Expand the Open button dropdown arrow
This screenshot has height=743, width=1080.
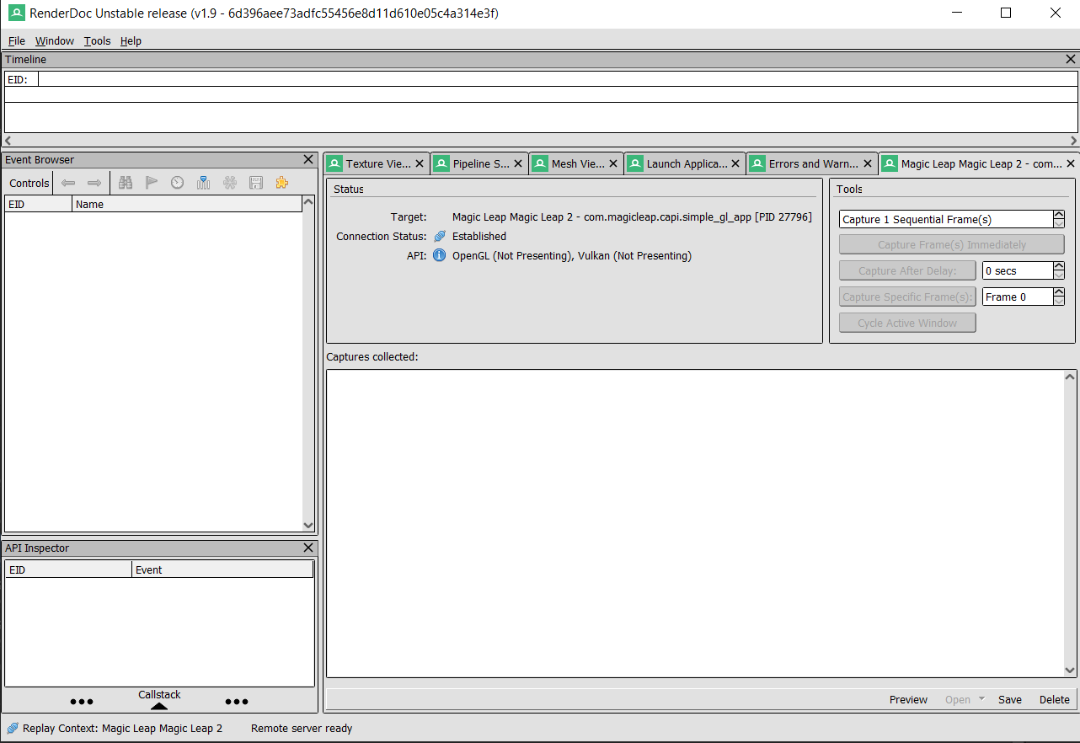click(981, 699)
